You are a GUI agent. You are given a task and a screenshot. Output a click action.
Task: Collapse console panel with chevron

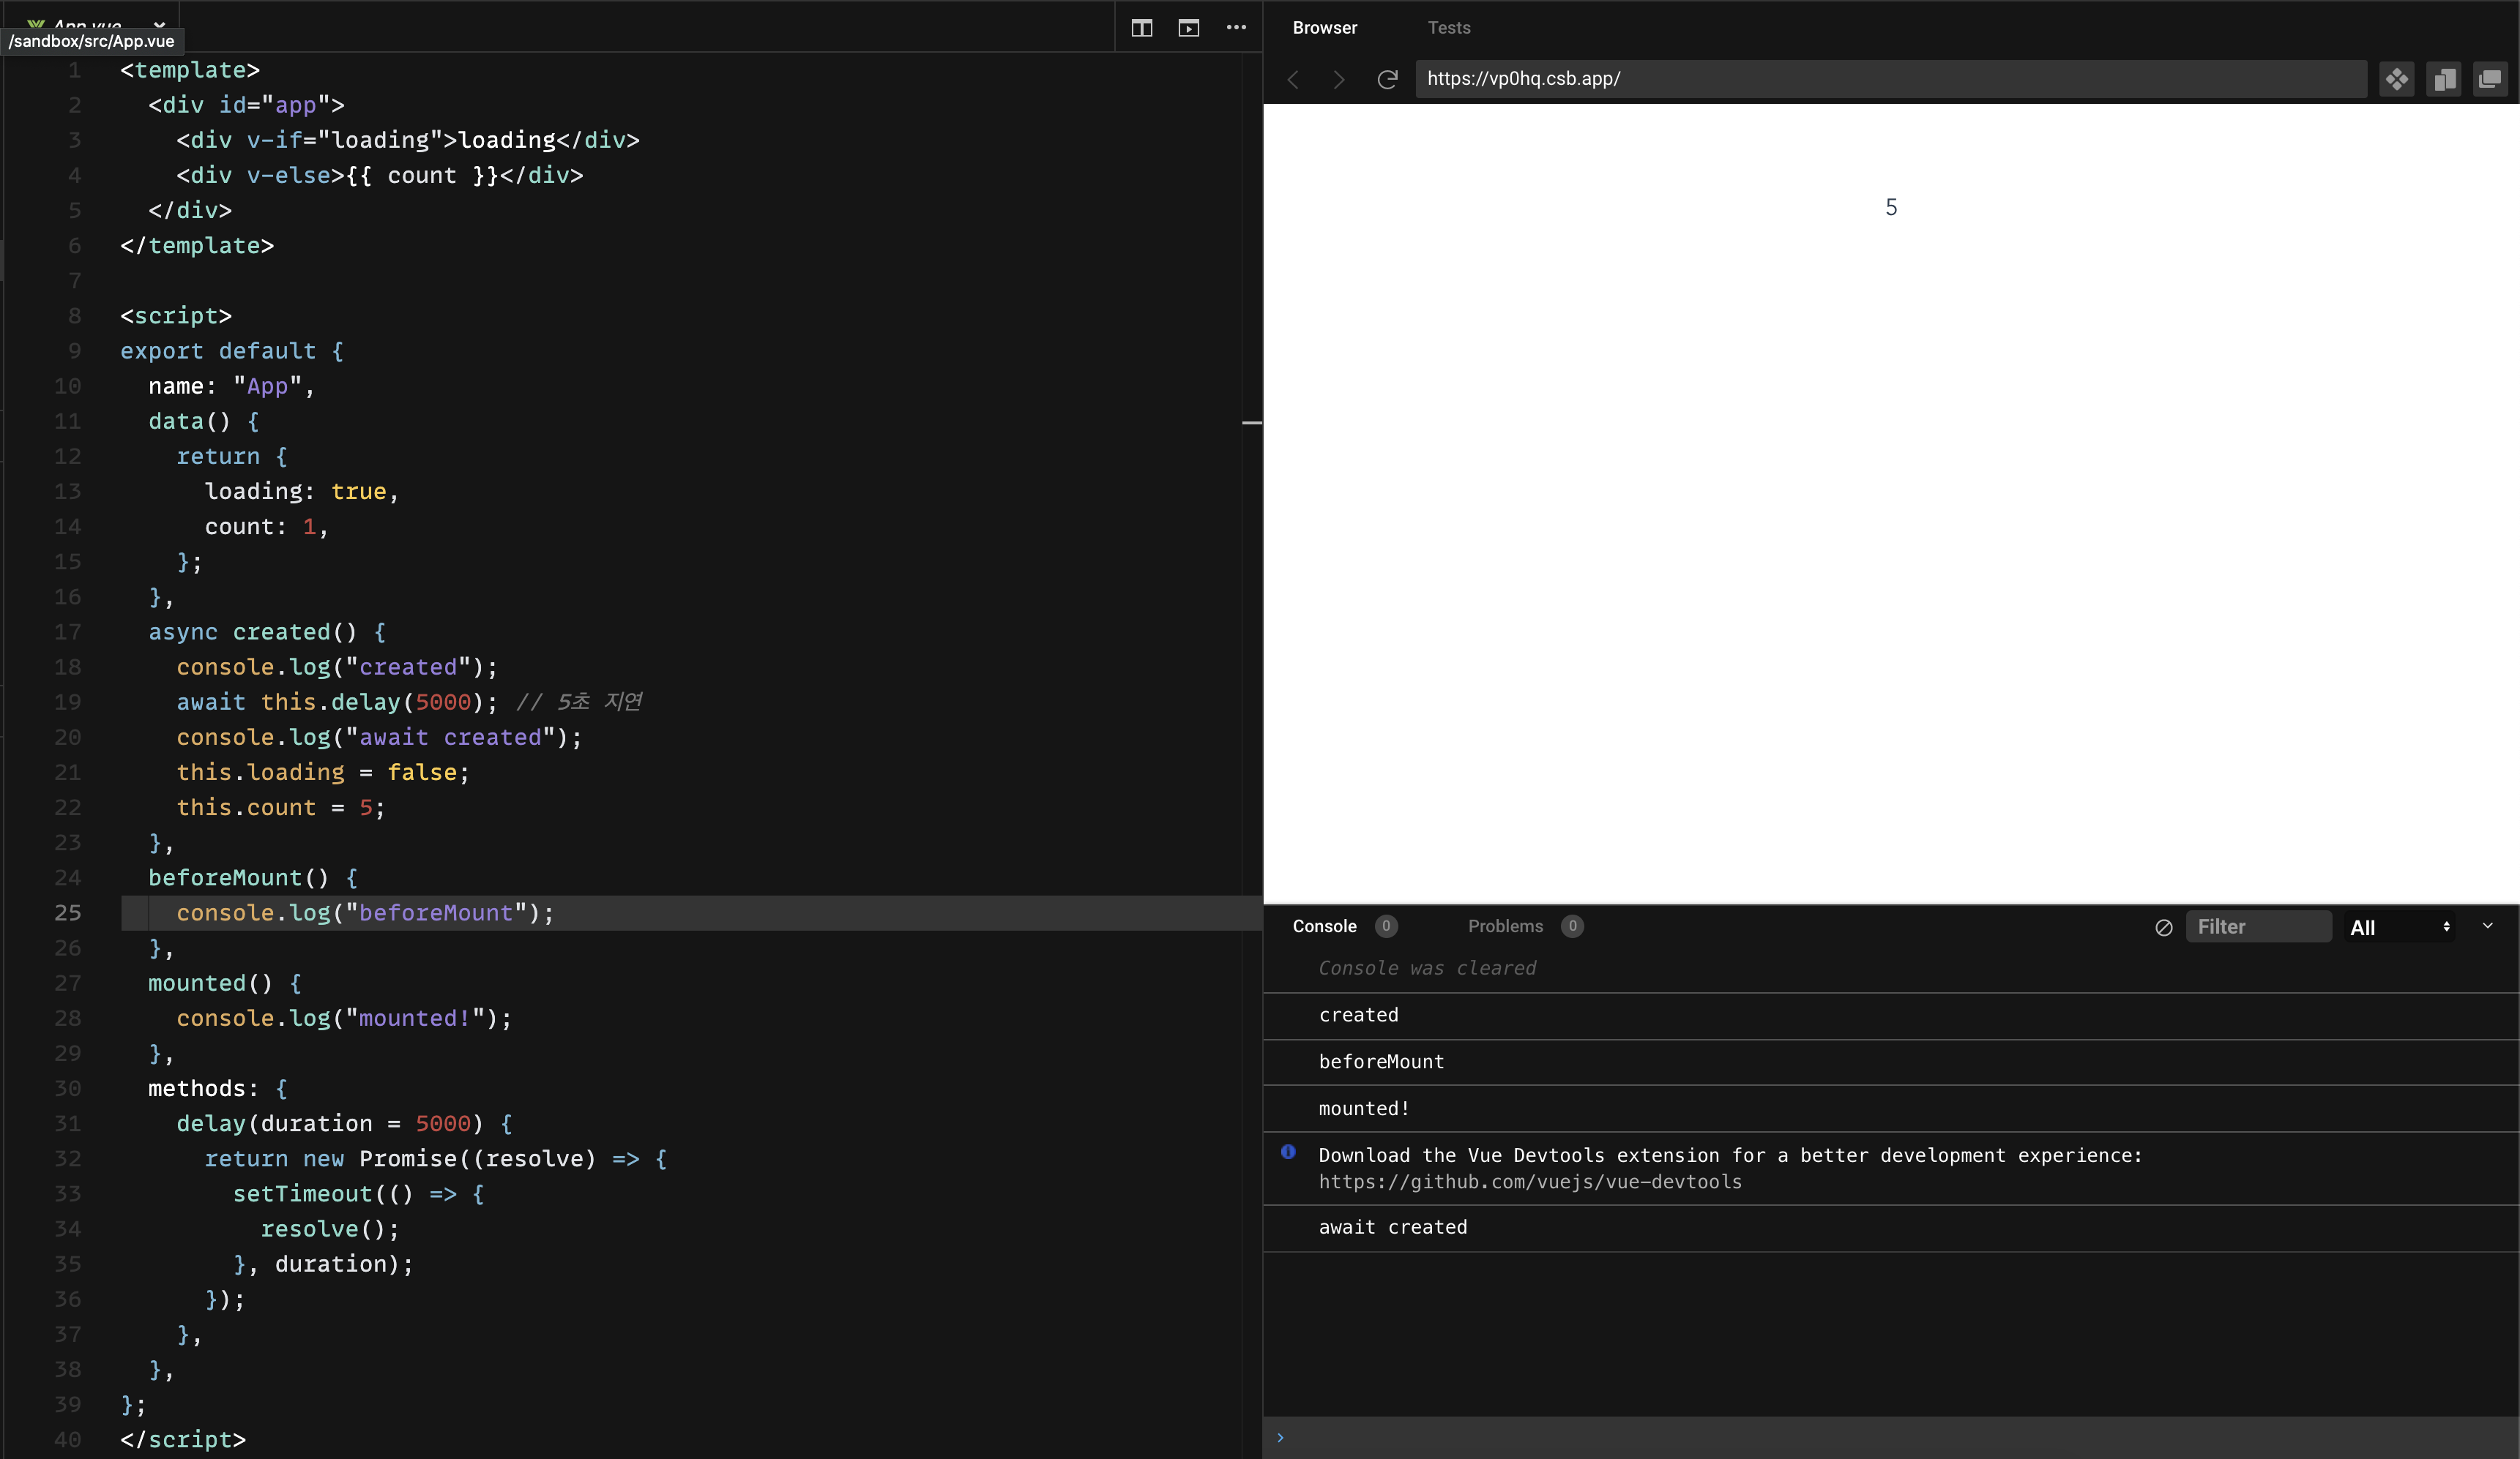point(2487,926)
